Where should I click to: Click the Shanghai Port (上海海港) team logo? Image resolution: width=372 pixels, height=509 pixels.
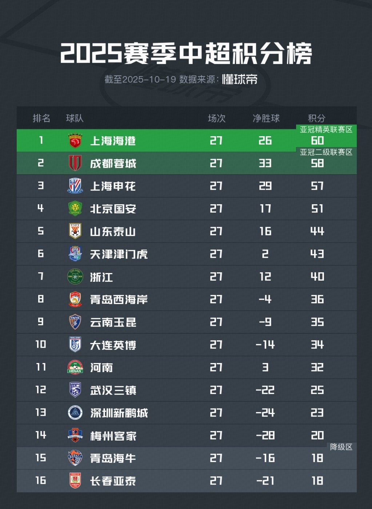[x=75, y=141]
